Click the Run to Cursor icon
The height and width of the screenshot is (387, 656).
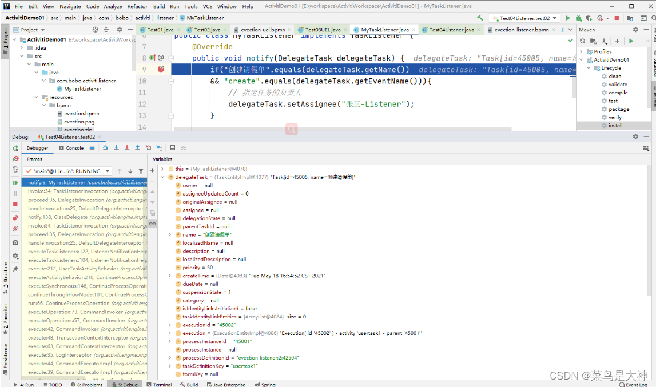(x=160, y=148)
